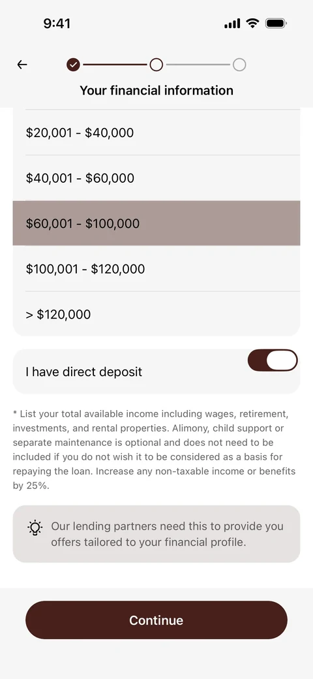The width and height of the screenshot is (313, 679).
Task: Click the lightbulb tip icon
Action: (35, 528)
